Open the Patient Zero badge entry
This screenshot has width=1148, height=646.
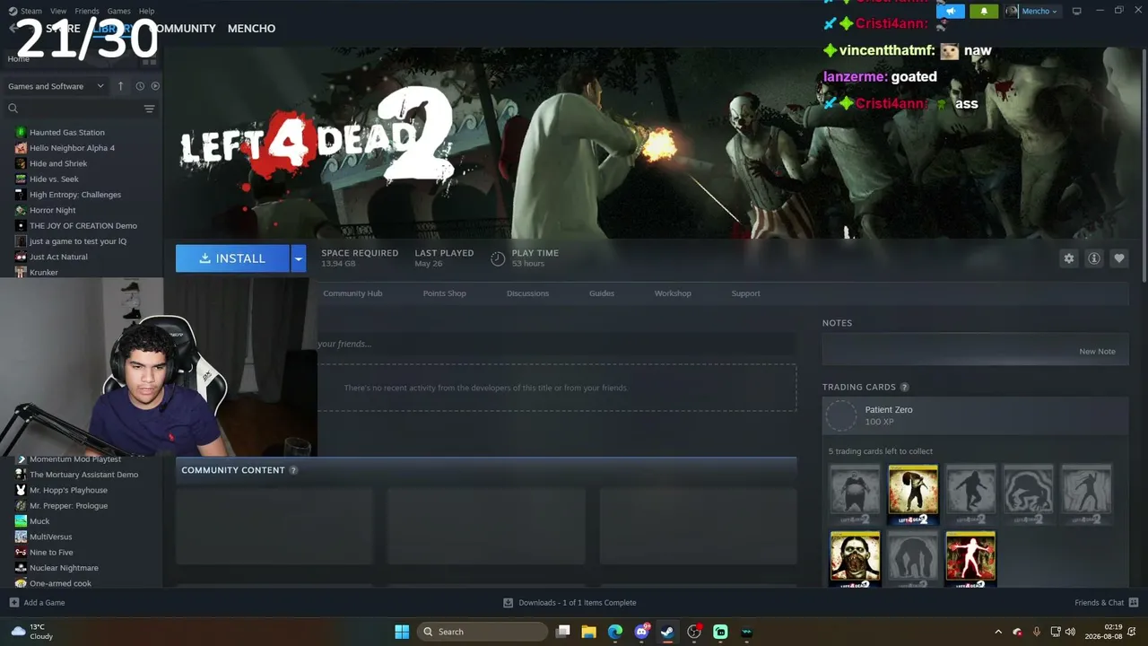[x=975, y=415]
